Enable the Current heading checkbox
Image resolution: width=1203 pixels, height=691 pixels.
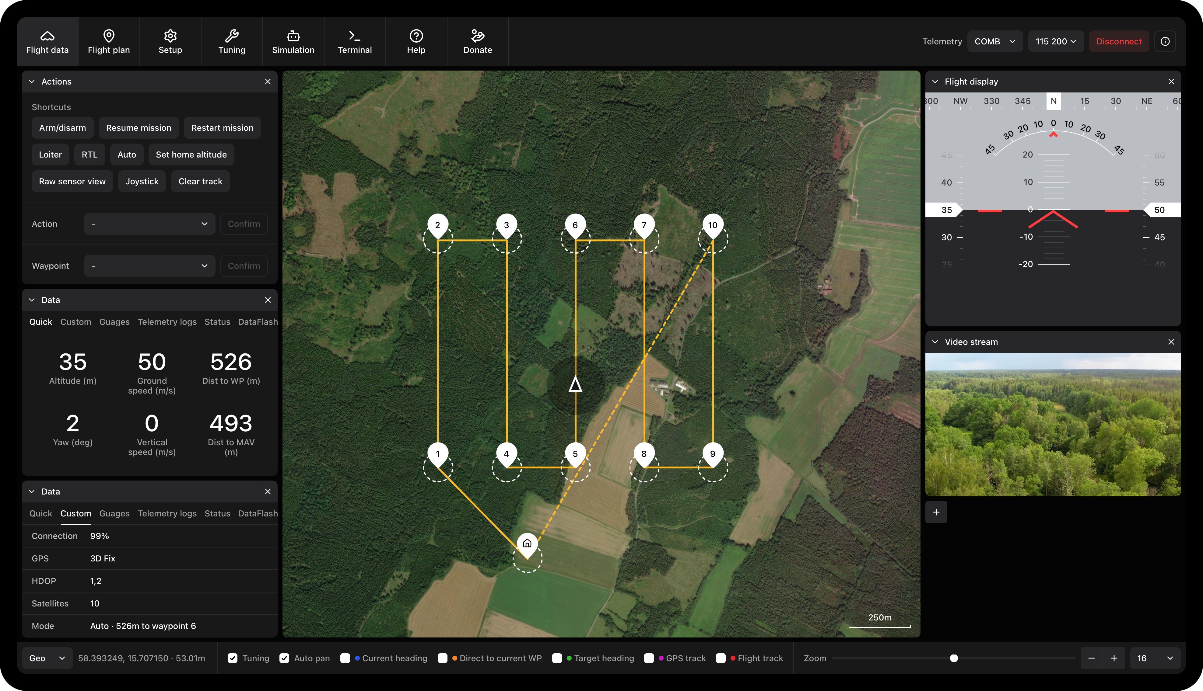345,658
